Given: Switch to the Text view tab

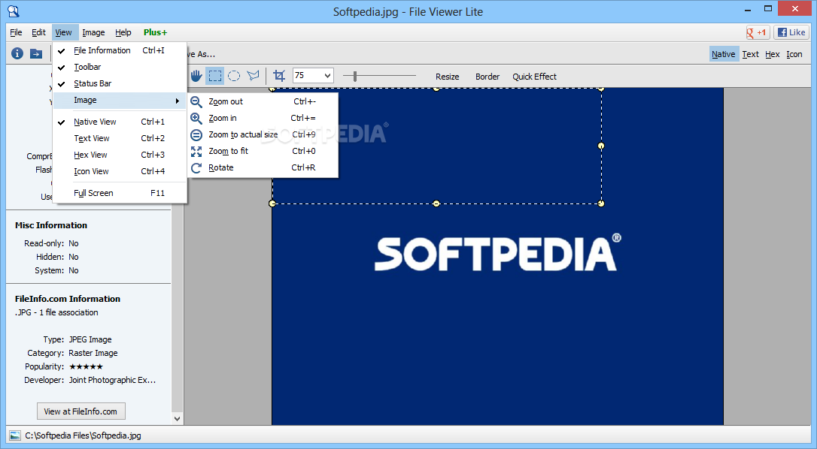Looking at the screenshot, I should pos(750,54).
